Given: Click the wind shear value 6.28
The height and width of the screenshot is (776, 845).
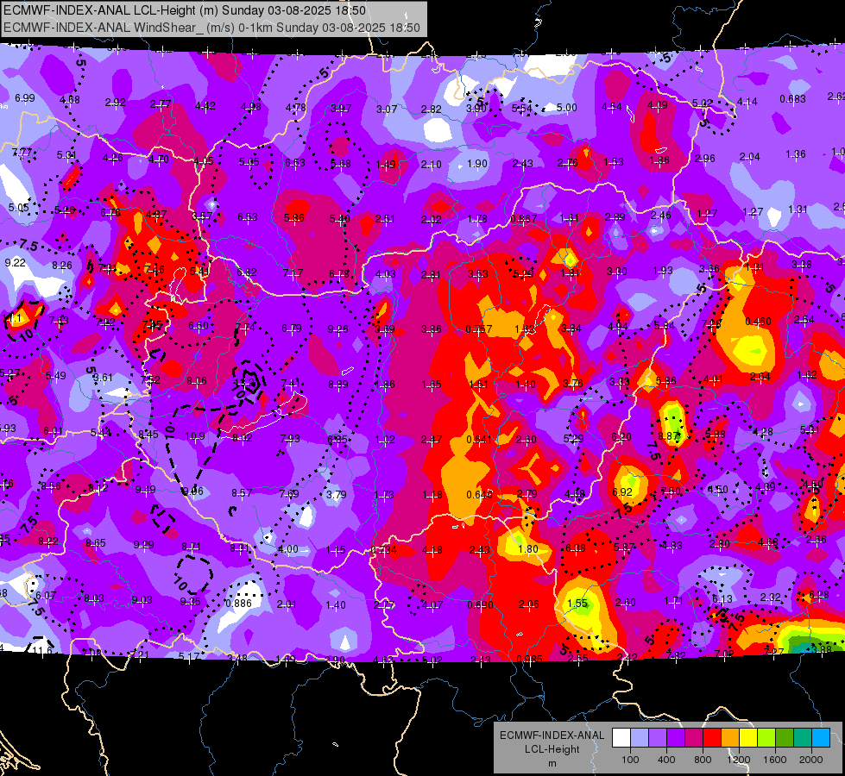Looking at the screenshot, I should 819,595.
